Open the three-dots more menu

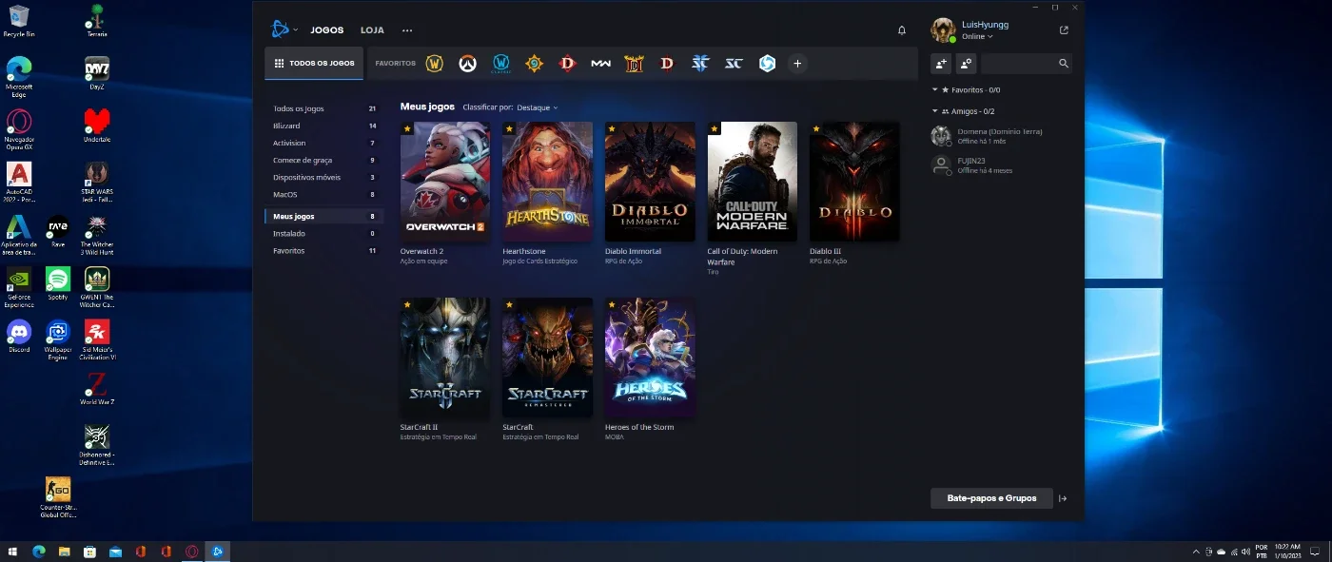click(407, 30)
